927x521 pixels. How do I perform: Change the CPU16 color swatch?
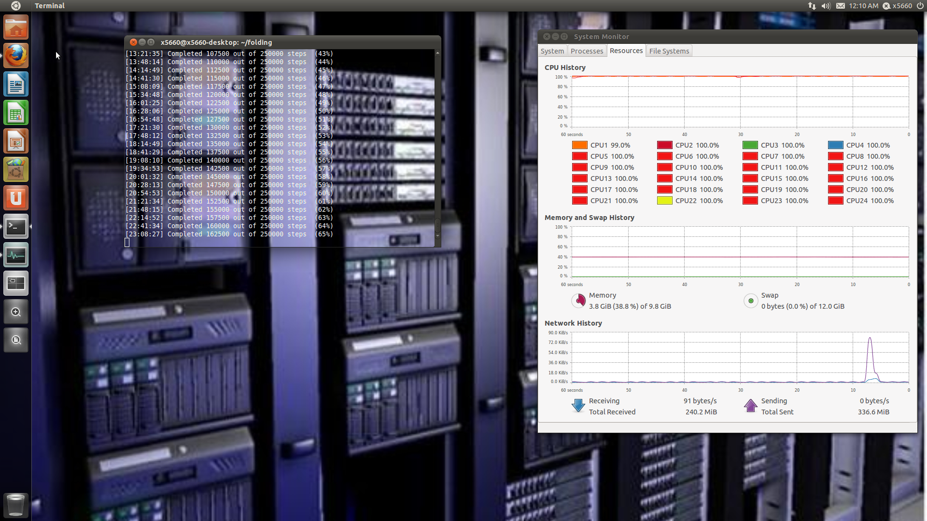(x=836, y=178)
